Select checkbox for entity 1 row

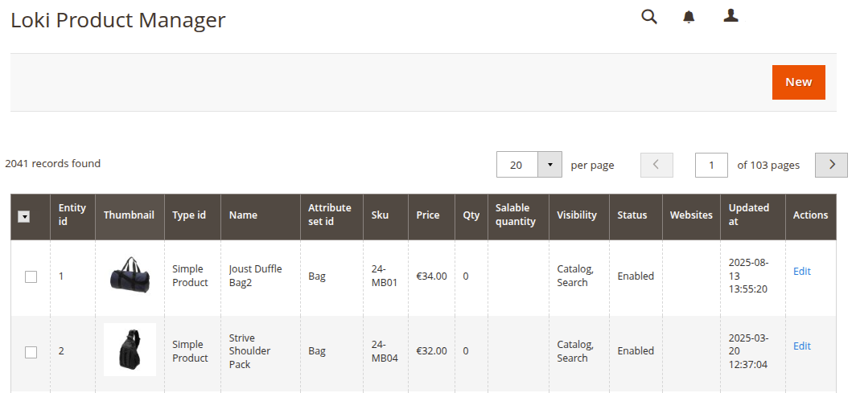tap(31, 276)
